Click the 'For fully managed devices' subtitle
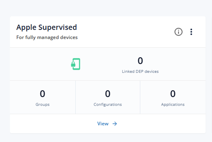212x142 pixels. coord(47,37)
